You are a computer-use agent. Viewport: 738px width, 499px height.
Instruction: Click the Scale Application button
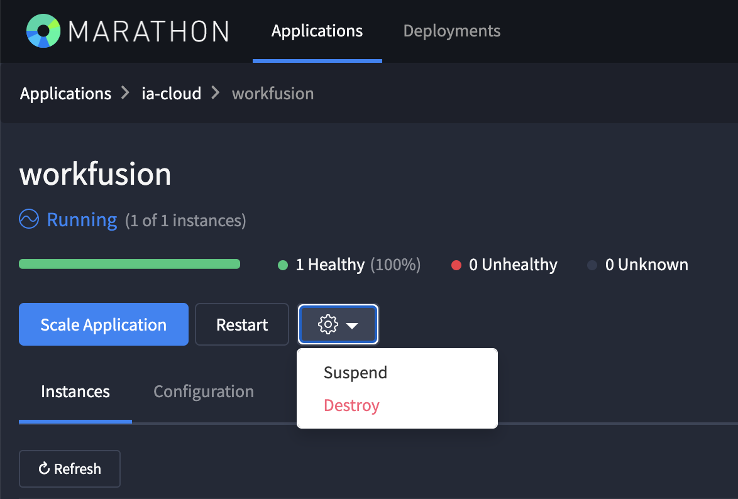point(104,324)
